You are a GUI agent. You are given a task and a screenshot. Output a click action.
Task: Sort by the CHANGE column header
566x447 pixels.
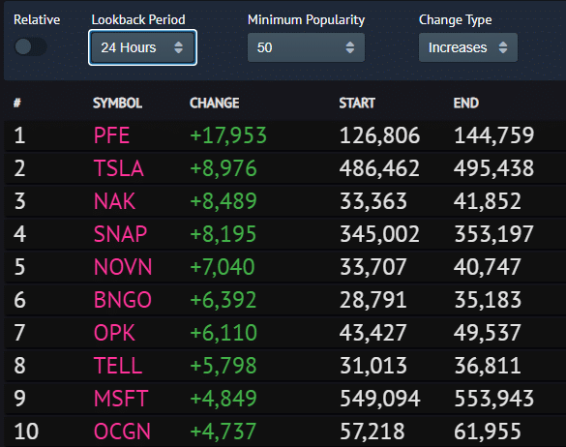tap(215, 104)
